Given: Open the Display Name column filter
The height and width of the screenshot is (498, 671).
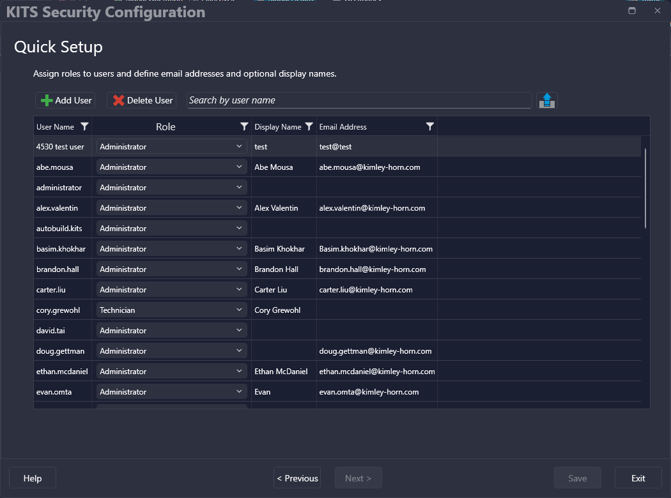Looking at the screenshot, I should click(x=309, y=127).
